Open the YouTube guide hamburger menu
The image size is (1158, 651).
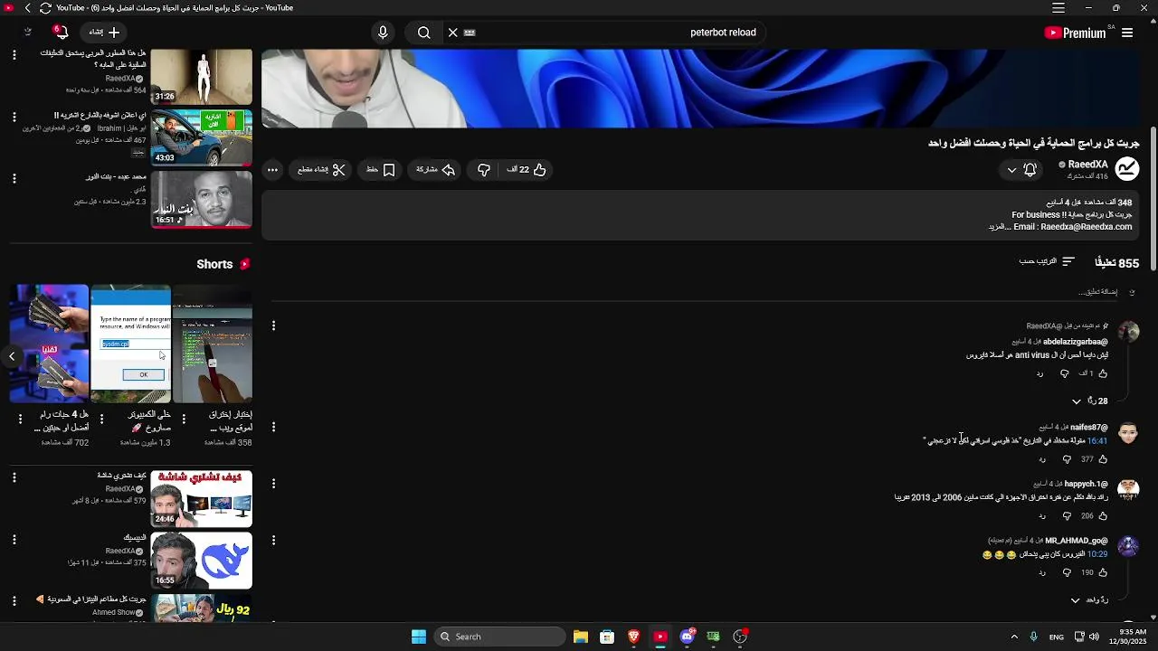coord(1127,33)
